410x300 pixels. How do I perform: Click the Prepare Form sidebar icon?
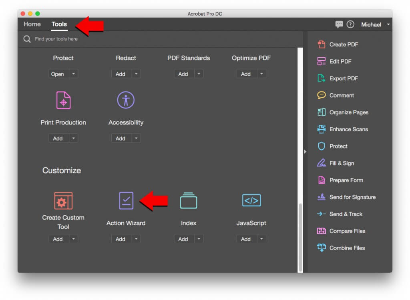(x=322, y=180)
